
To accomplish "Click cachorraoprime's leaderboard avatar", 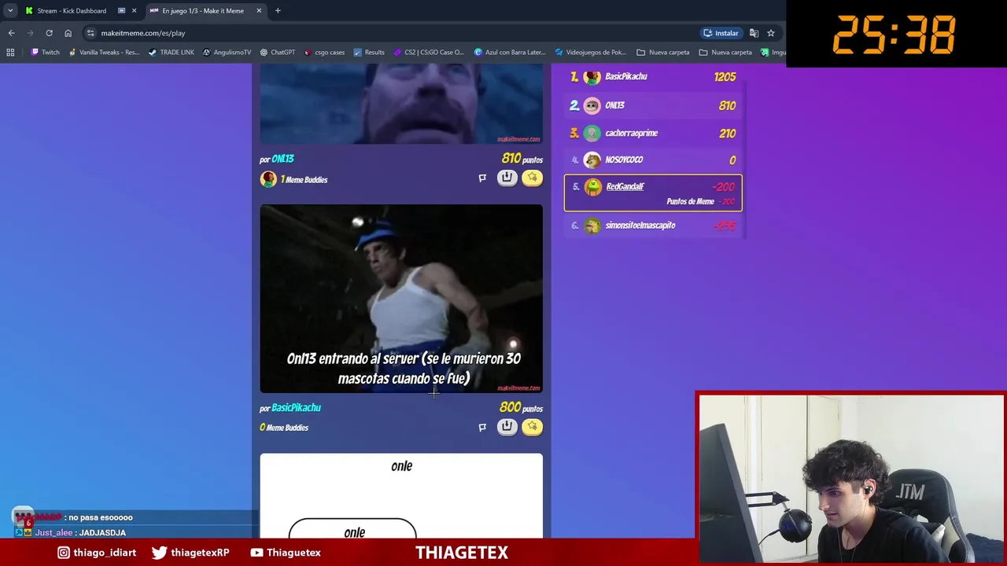I will [592, 133].
